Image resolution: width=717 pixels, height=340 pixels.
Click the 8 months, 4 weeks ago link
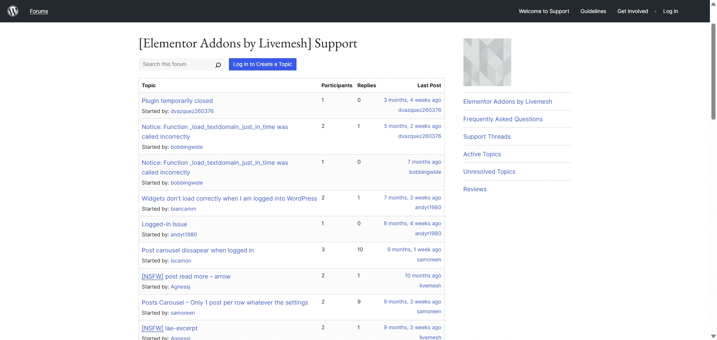[412, 223]
